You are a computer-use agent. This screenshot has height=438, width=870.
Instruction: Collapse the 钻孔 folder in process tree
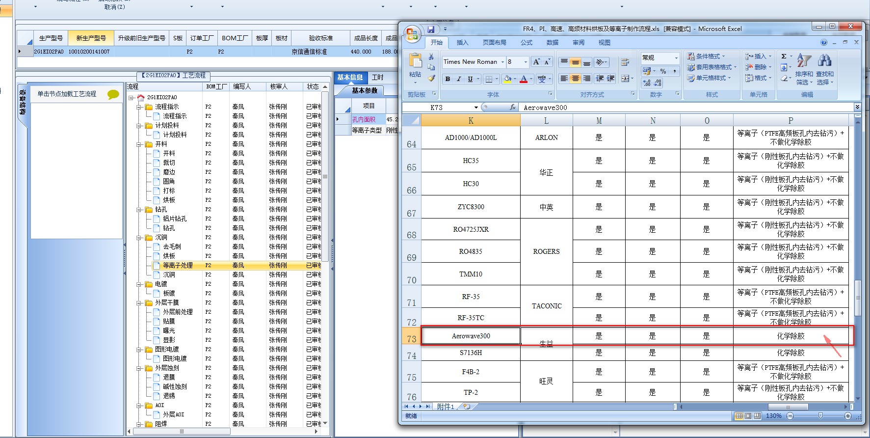coord(139,210)
